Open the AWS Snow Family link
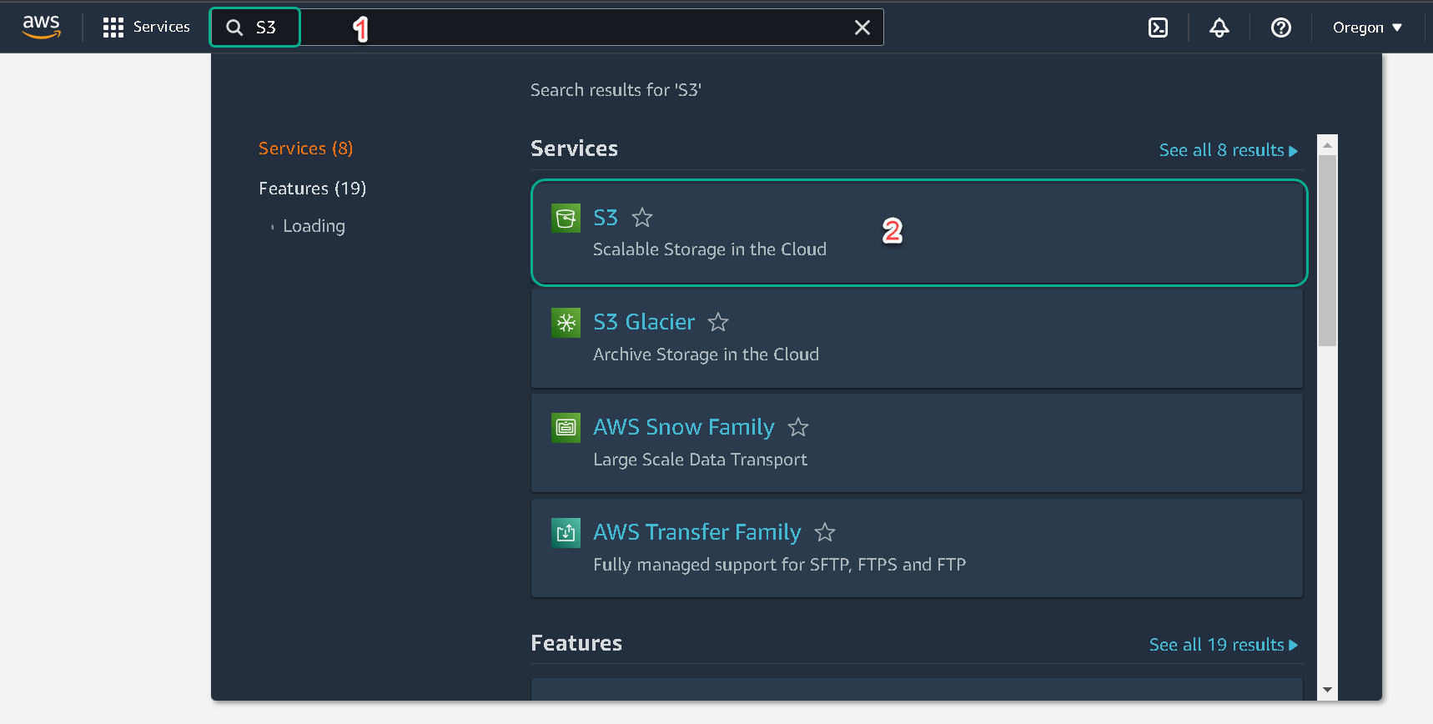 (x=684, y=427)
